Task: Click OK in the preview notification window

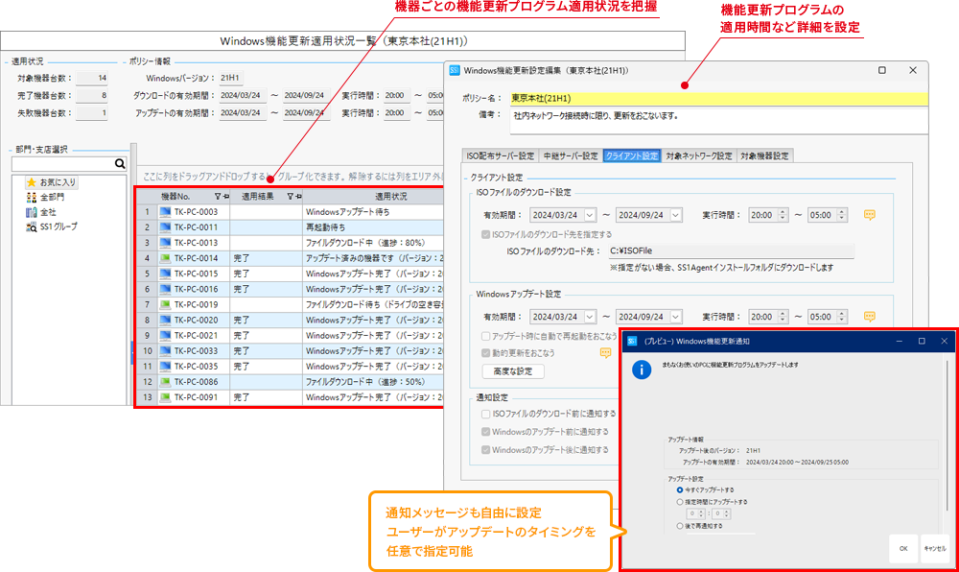Action: (x=903, y=548)
